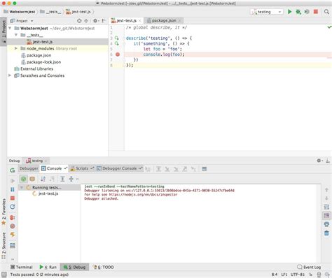Open the testing run configuration dropdown

coord(267,12)
